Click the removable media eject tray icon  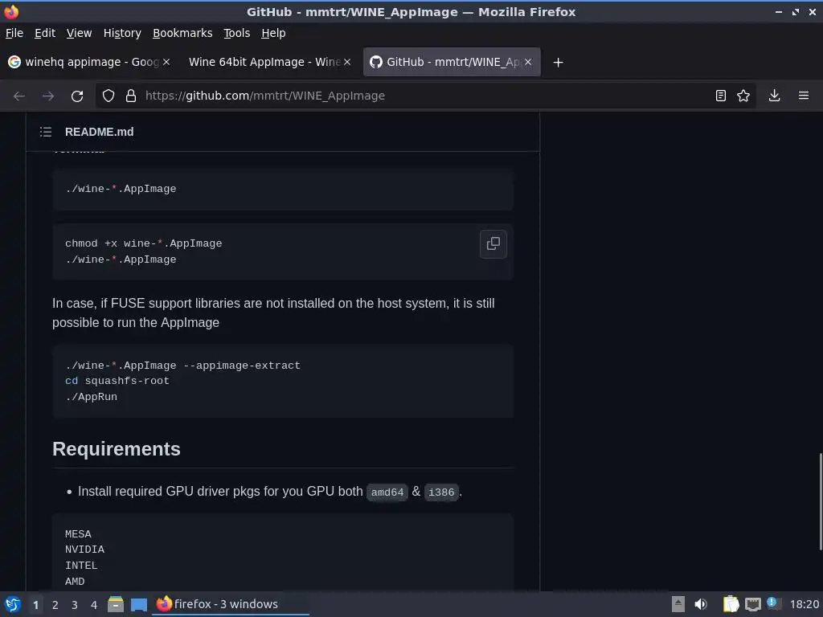tap(678, 604)
